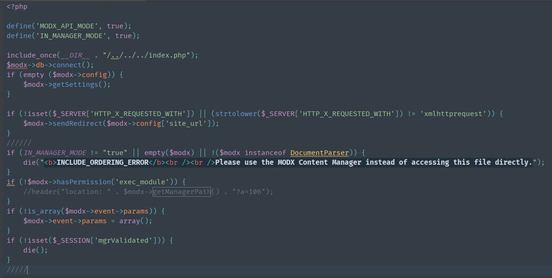Click the array() call

pyautogui.click(x=134, y=221)
